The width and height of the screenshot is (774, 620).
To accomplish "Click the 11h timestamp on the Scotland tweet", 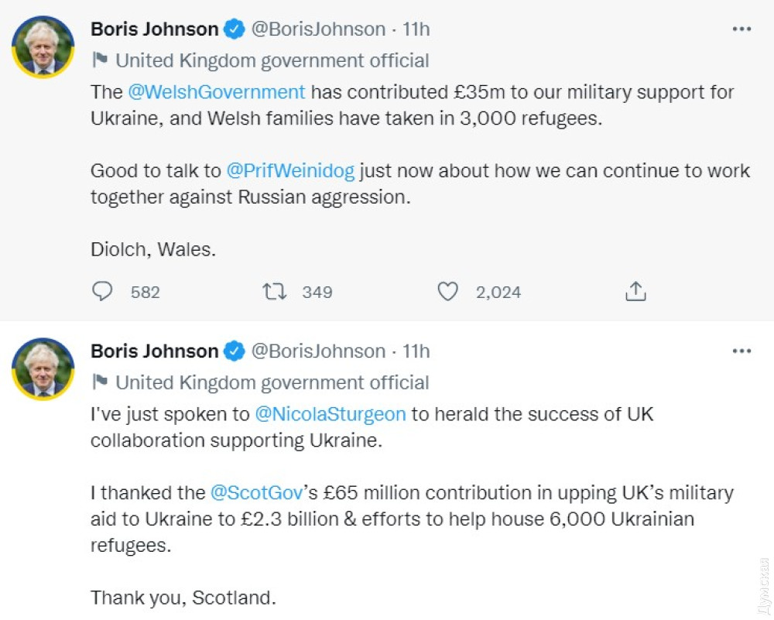I will coord(416,351).
